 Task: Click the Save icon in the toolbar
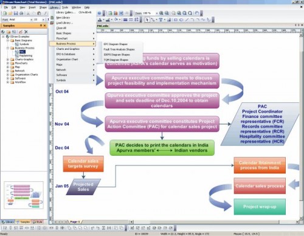16,13
